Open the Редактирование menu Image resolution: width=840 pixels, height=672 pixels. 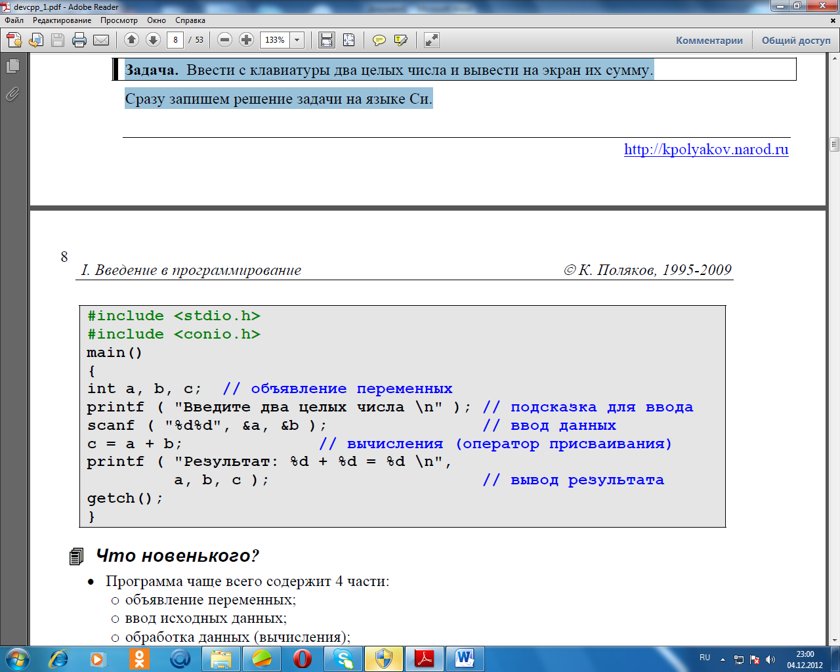click(x=62, y=20)
